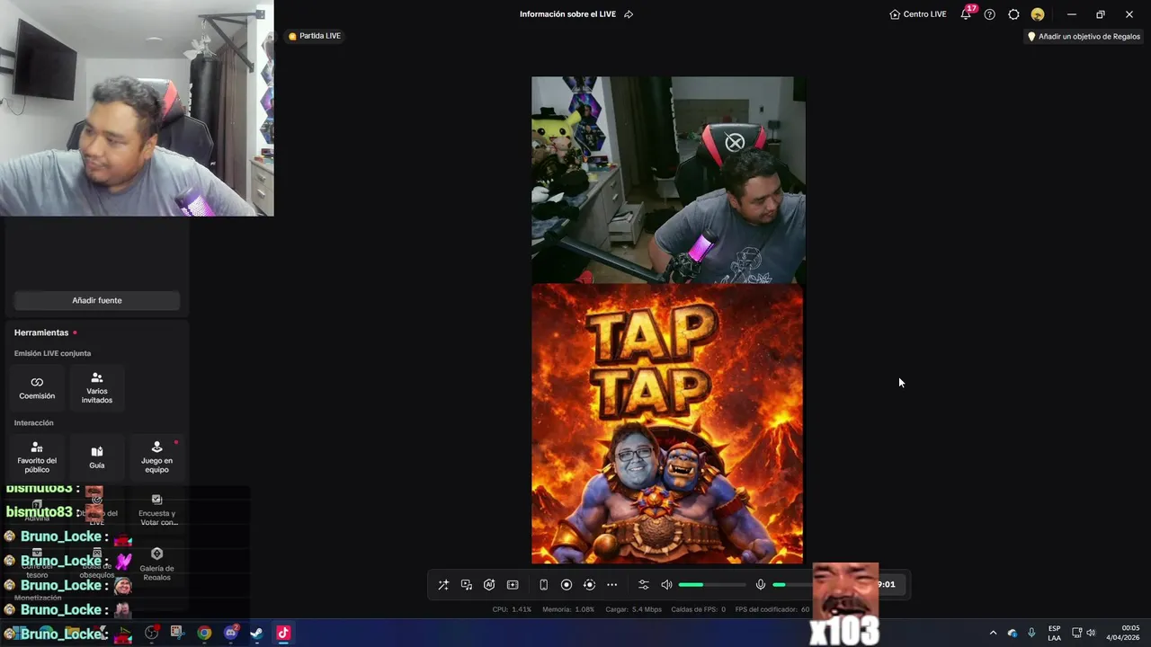
Task: Click the Añadir fuente button
Action: pos(97,300)
